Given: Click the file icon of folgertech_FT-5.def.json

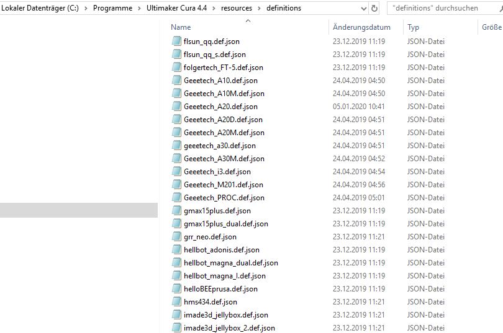Looking at the screenshot, I should point(176,67).
